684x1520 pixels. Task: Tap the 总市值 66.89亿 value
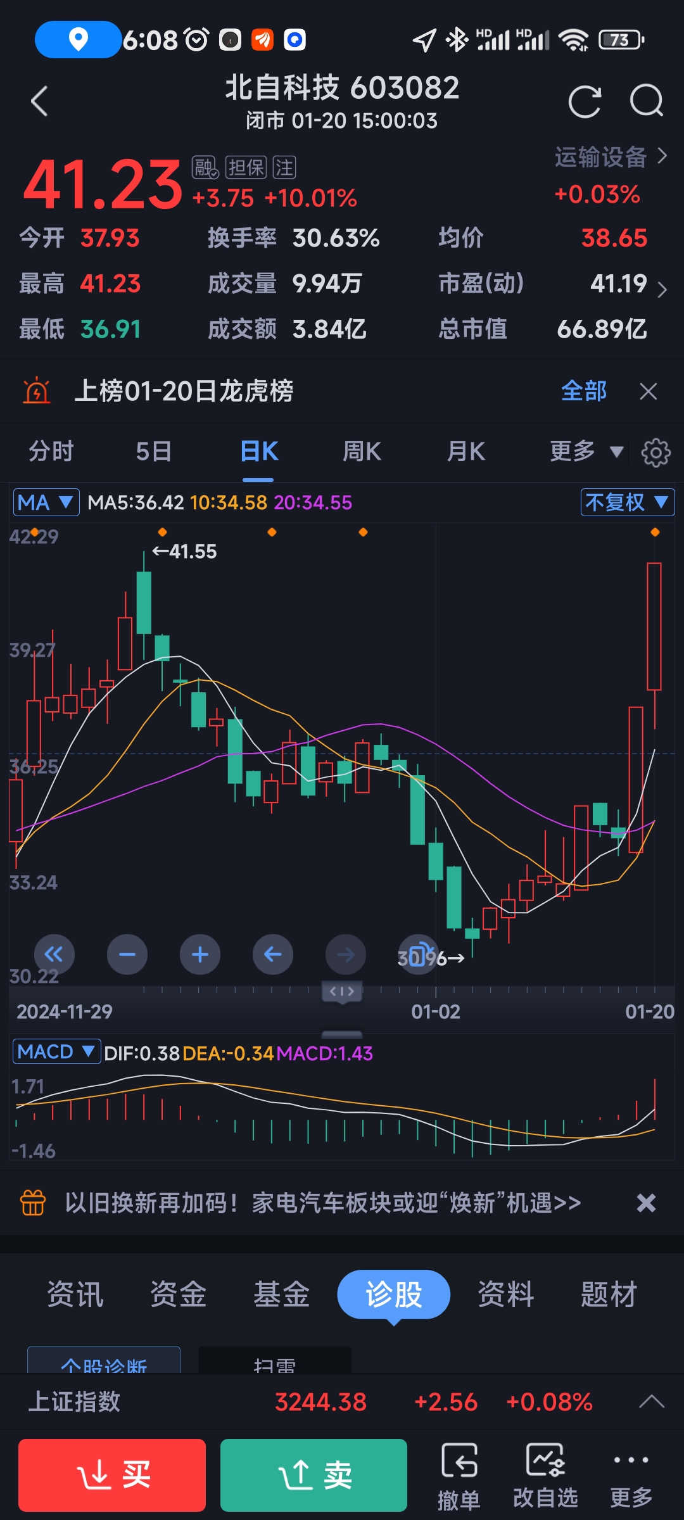click(602, 329)
